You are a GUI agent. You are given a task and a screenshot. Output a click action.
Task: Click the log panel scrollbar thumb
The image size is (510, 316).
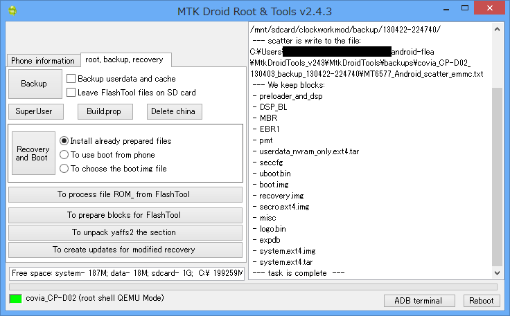497,177
